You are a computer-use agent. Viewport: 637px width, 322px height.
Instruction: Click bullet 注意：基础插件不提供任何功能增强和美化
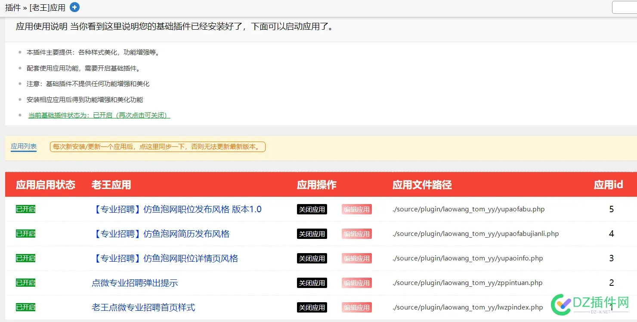click(x=88, y=84)
